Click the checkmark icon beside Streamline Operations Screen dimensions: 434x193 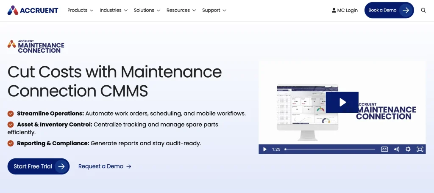coord(11,113)
